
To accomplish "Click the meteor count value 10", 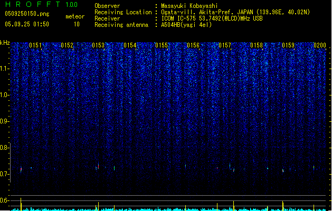I will click(77, 24).
